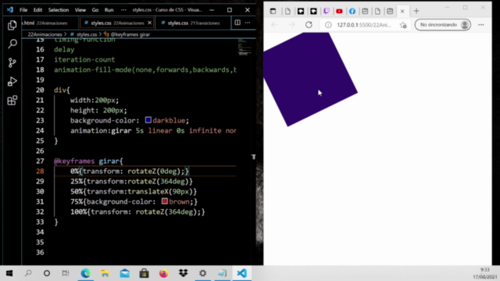Split the VS Code editor right

click(237, 23)
